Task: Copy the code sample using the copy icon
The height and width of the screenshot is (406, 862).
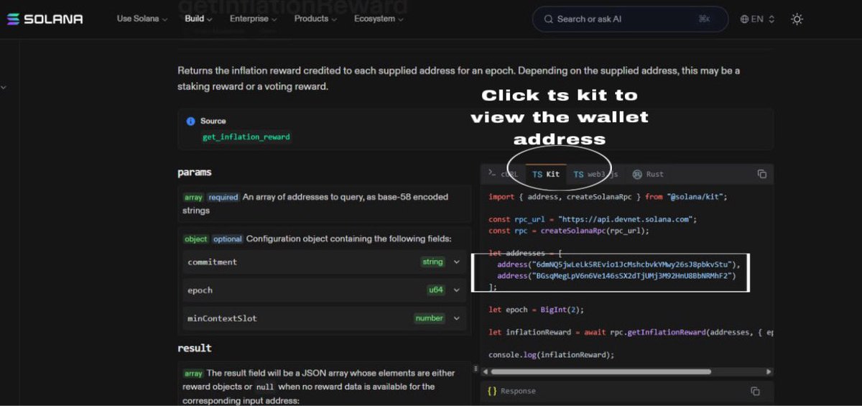Action: point(761,174)
